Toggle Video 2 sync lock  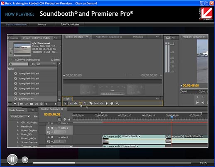click(x=52, y=128)
